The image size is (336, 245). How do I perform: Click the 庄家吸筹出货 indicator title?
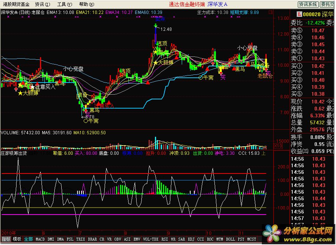[14, 153]
